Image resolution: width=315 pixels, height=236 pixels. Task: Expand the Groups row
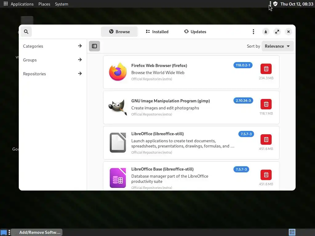click(x=53, y=60)
